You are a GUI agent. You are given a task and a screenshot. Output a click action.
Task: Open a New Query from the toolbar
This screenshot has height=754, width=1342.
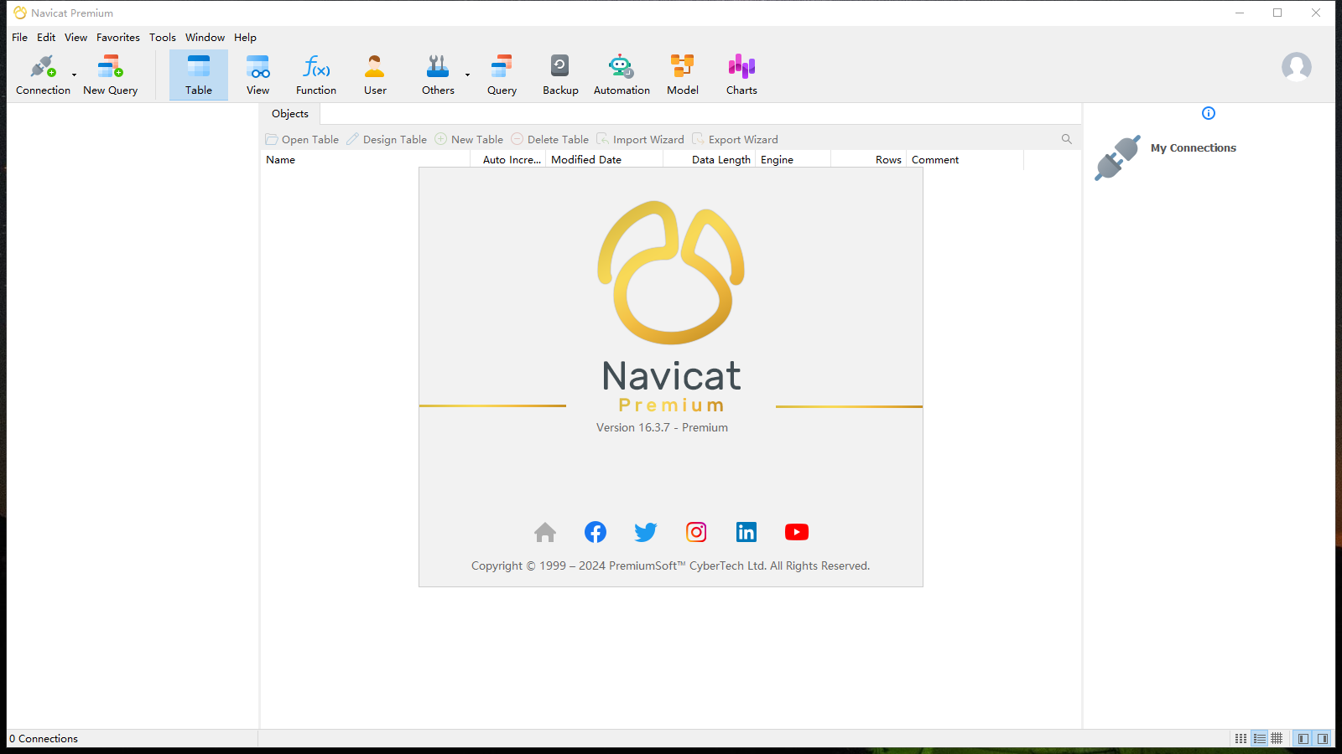tap(110, 75)
